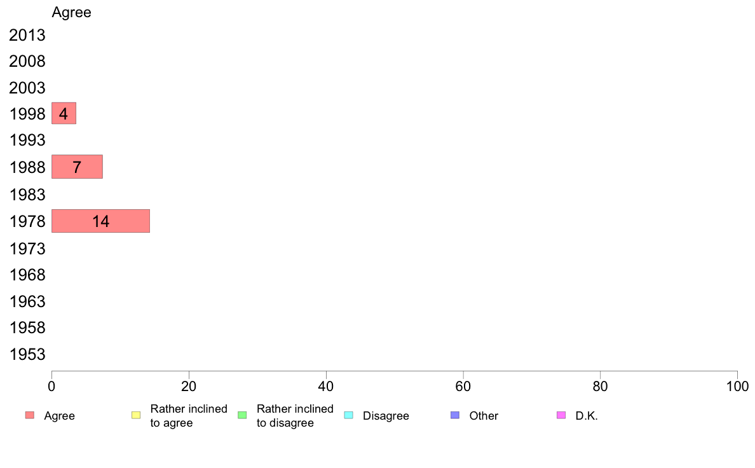
Task: Click the 1973 year label
Action: pos(27,249)
